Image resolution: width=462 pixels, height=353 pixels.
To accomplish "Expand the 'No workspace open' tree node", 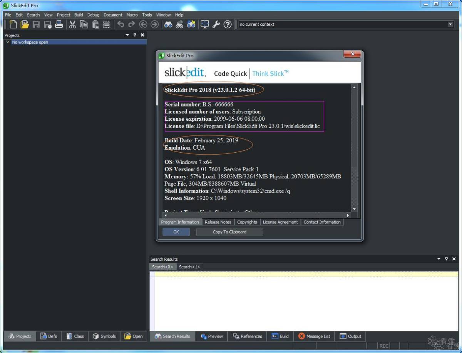I will tap(8, 42).
